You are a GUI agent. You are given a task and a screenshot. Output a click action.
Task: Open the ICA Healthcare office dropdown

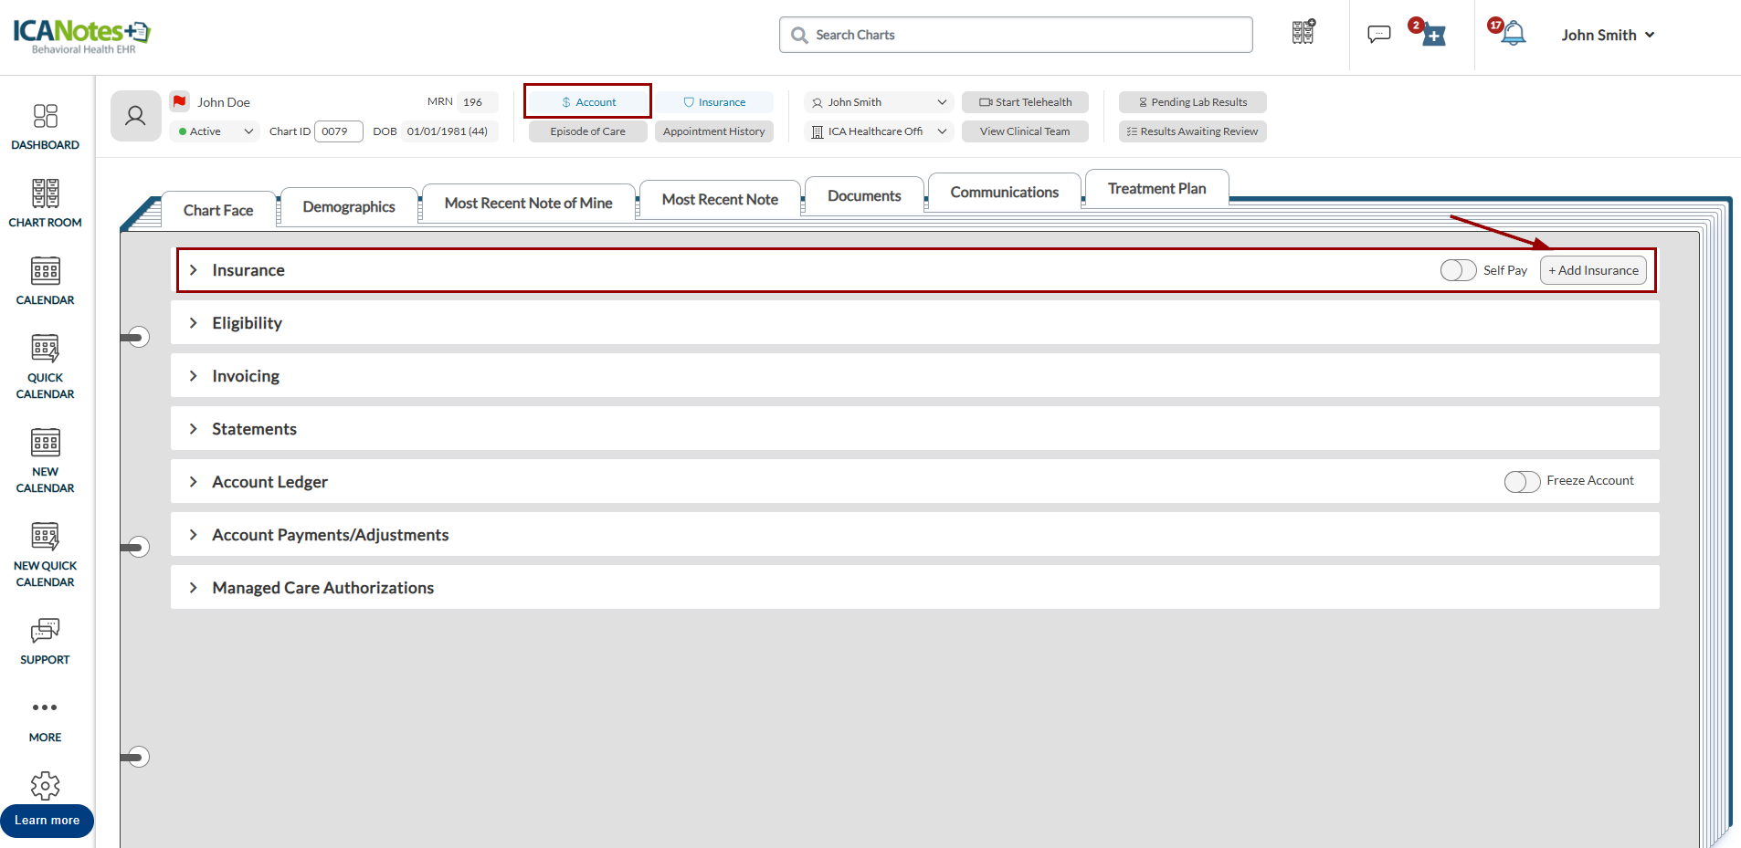[x=879, y=131]
